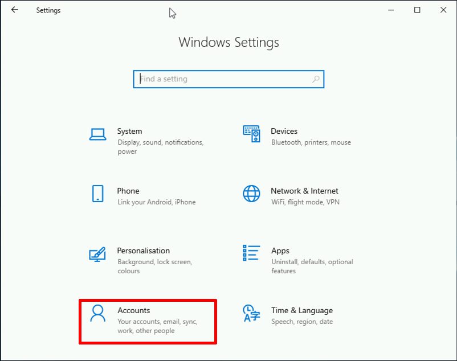Open the Phone category title
The width and height of the screenshot is (457, 361).
[x=128, y=191]
